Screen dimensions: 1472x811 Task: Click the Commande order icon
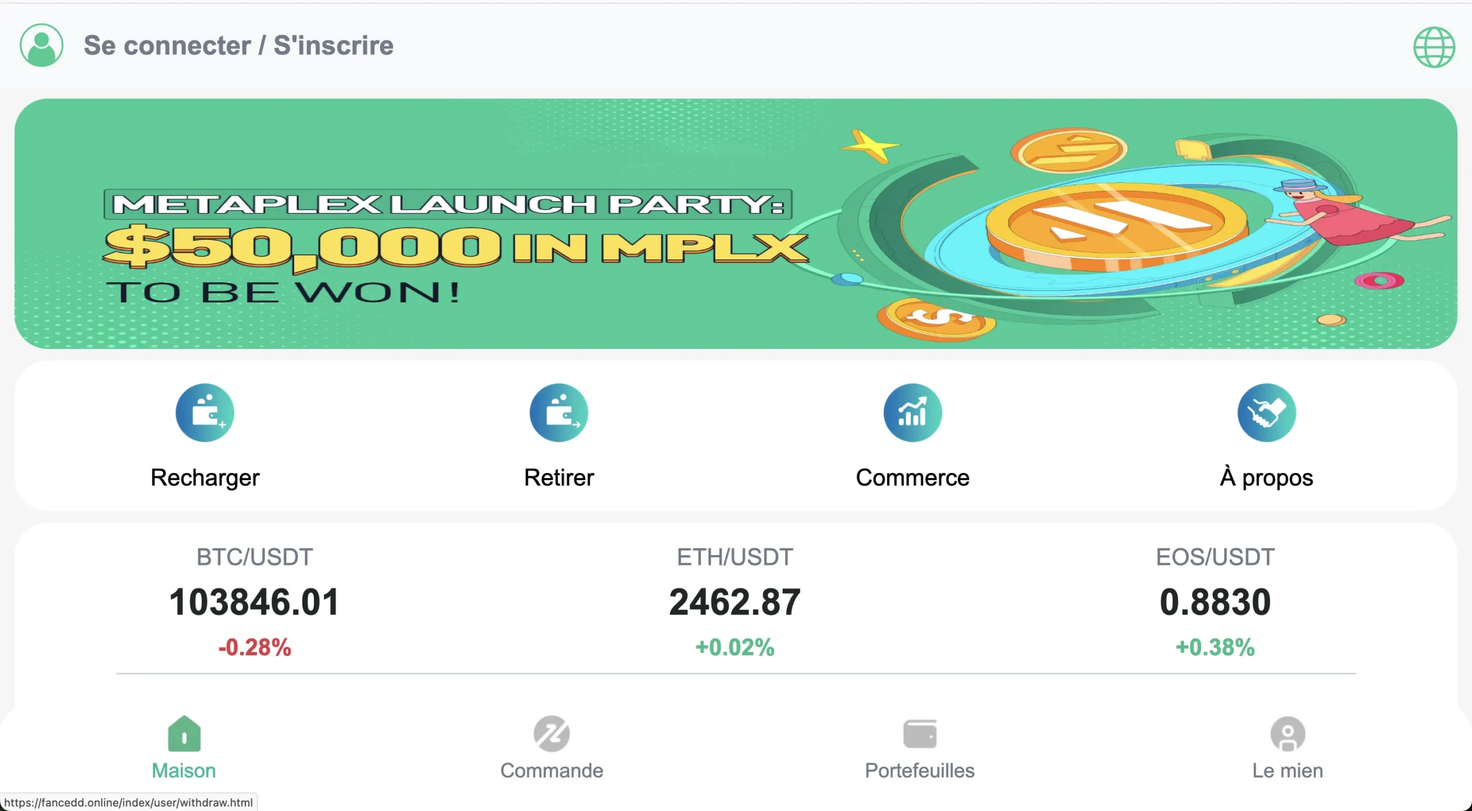pos(551,733)
